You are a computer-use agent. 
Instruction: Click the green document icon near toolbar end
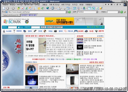coord(97,8)
